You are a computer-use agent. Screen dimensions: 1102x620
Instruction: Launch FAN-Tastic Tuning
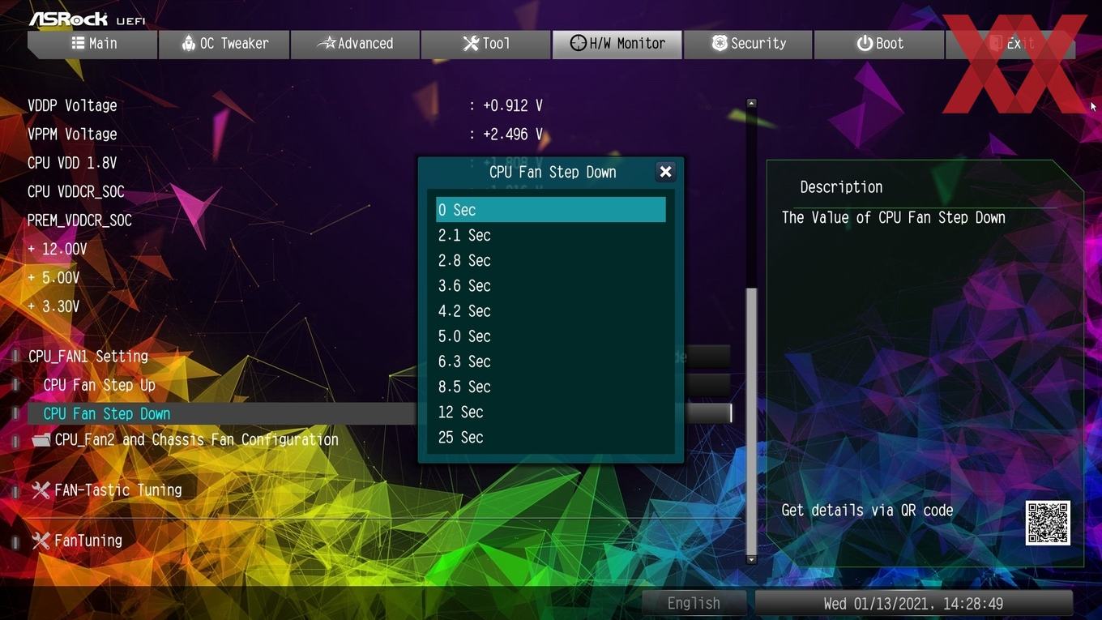[x=117, y=490]
